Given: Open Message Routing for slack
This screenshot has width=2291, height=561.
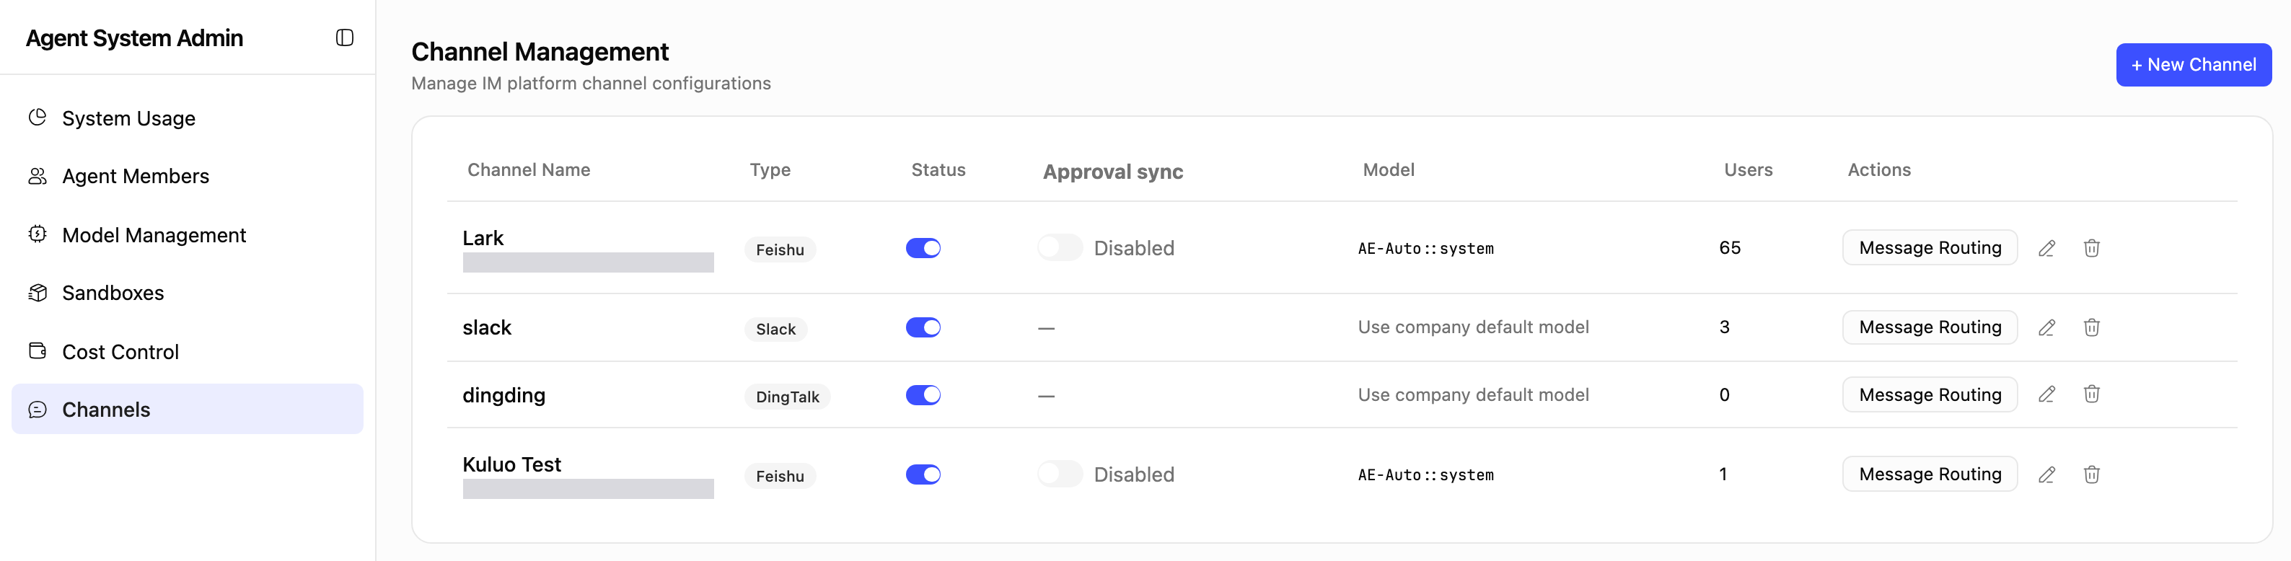Looking at the screenshot, I should coord(1930,327).
